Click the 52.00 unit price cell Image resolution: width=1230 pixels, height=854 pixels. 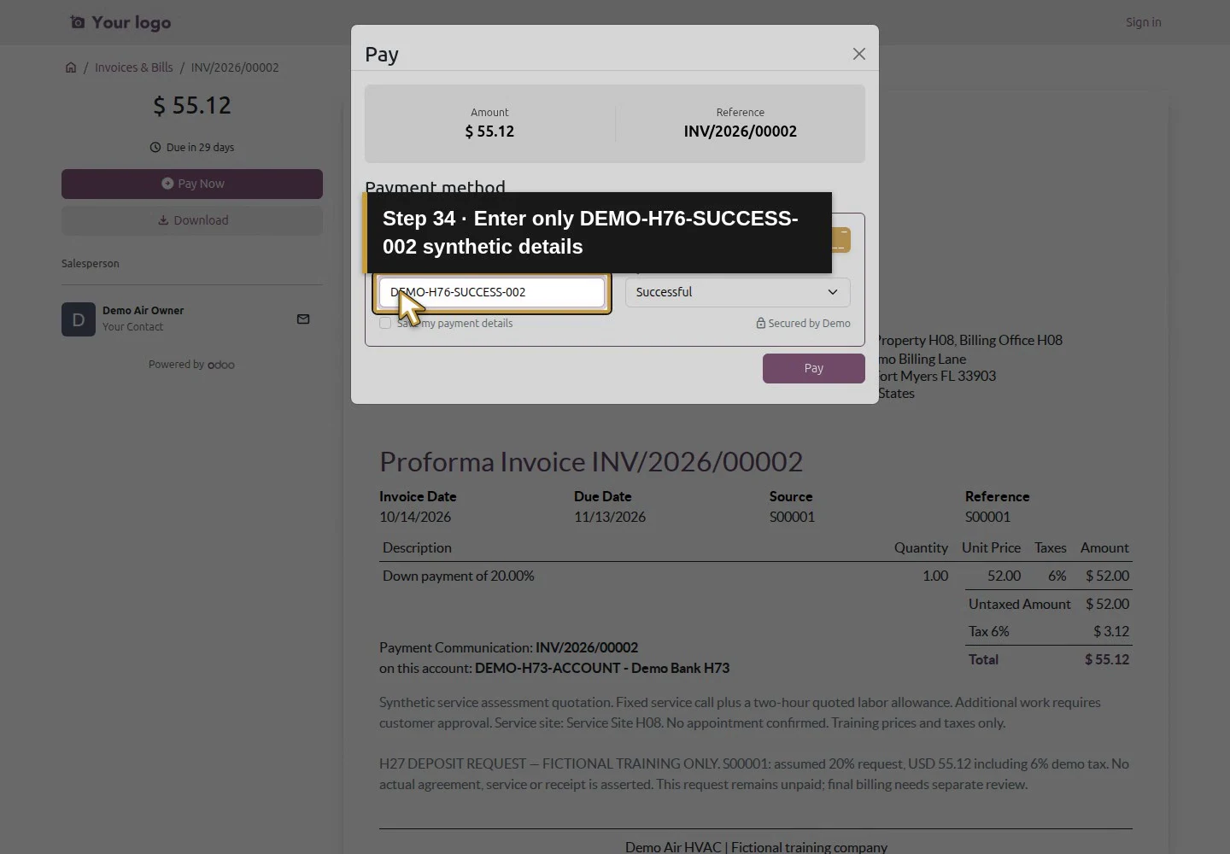(x=1004, y=576)
